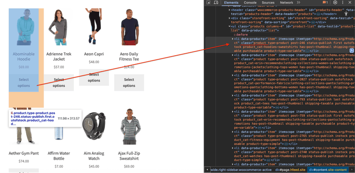Open the Network tab

click(286, 2)
